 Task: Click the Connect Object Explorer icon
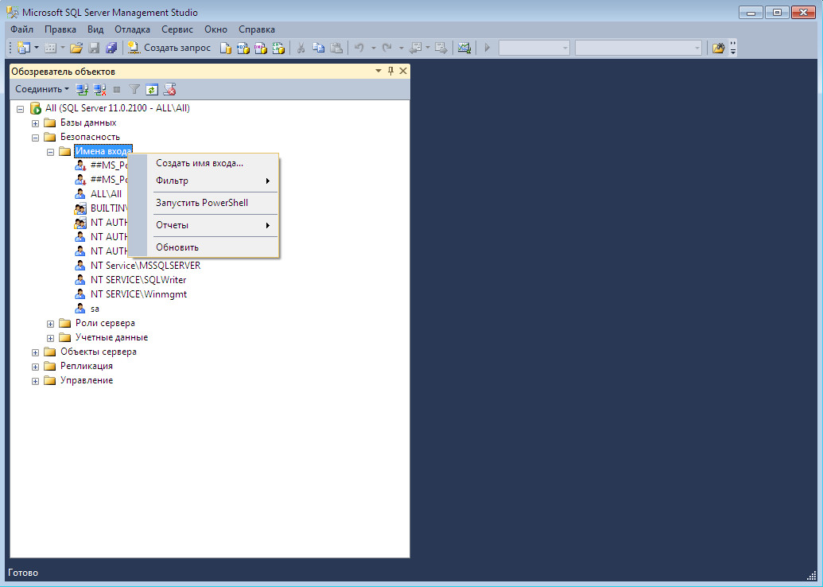coord(82,89)
